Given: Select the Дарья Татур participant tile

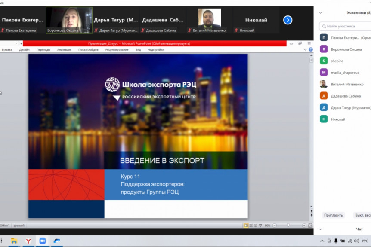Looking at the screenshot, I should tap(116, 20).
